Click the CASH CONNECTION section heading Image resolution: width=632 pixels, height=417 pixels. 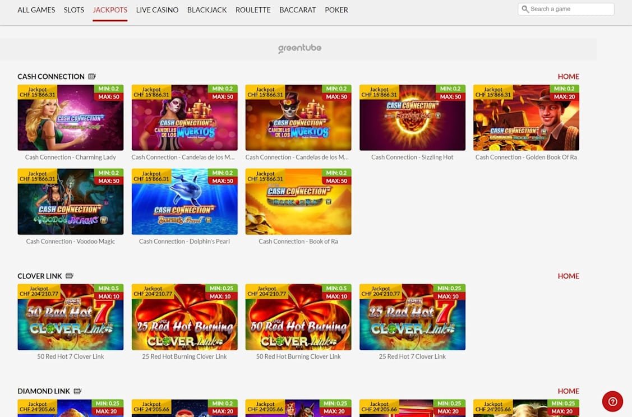51,77
